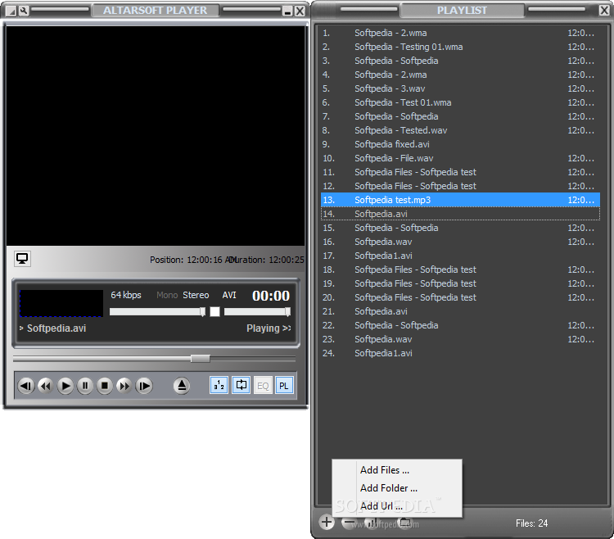Click the AVI format label
The width and height of the screenshot is (614, 539).
tap(229, 295)
